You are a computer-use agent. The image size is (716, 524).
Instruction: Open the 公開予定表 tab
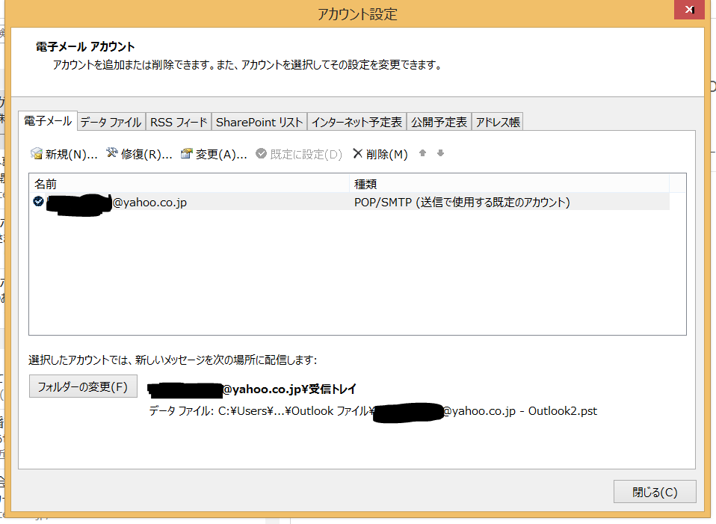tap(439, 122)
